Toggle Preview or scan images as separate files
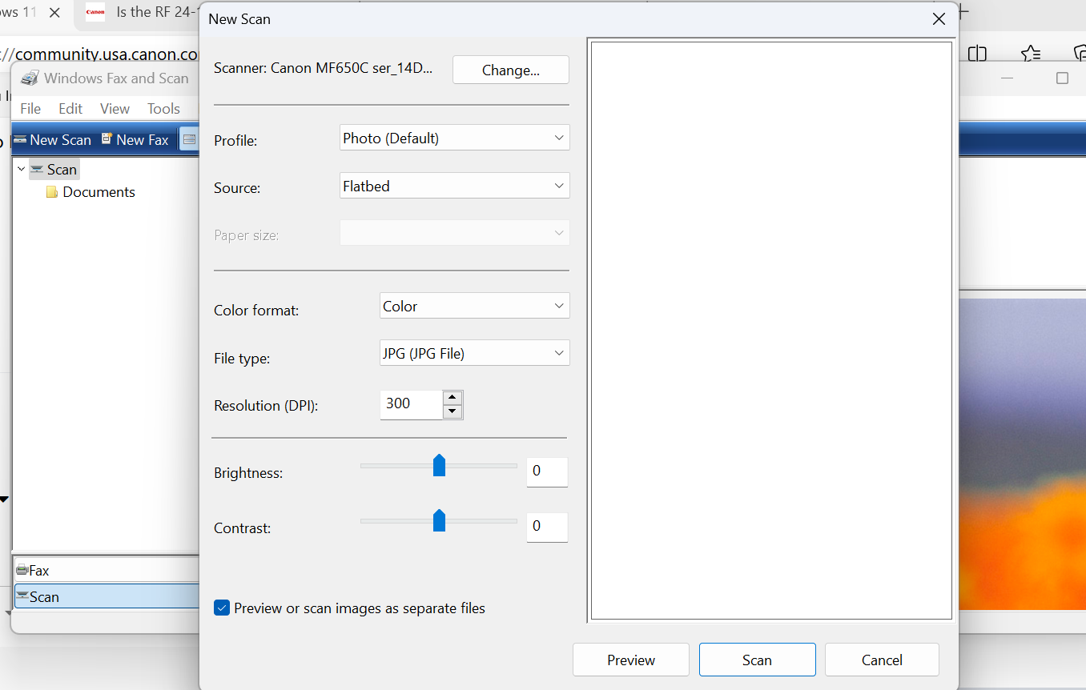1086x690 pixels. [223, 608]
